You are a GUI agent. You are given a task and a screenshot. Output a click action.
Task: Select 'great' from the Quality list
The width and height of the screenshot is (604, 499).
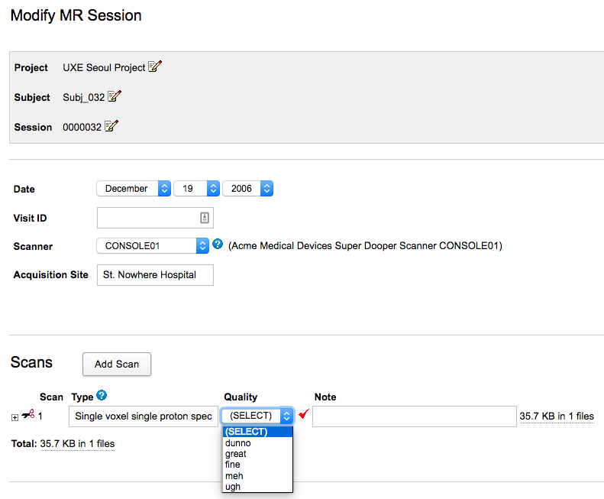click(x=236, y=454)
